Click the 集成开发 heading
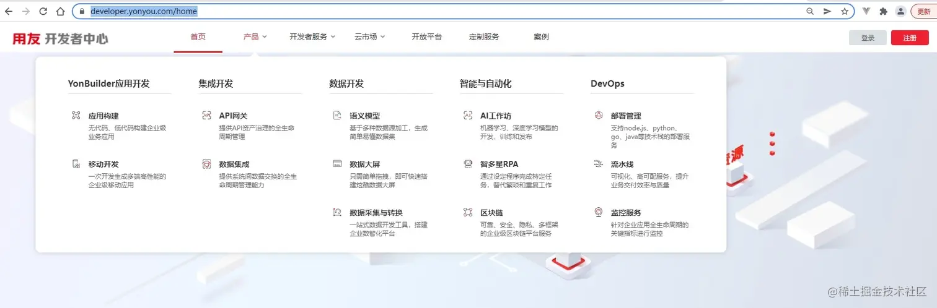Image resolution: width=937 pixels, height=308 pixels. click(x=216, y=83)
